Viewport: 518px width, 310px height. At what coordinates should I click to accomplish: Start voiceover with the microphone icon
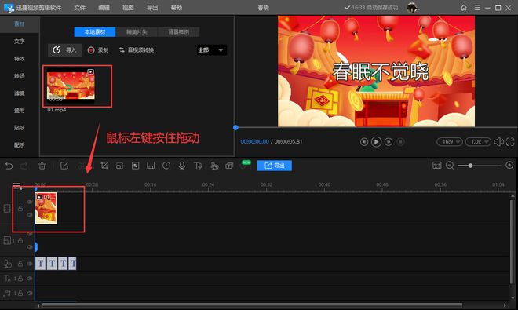click(x=182, y=166)
